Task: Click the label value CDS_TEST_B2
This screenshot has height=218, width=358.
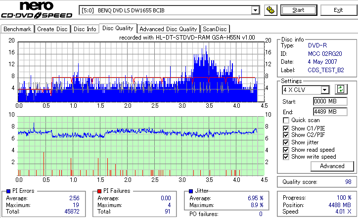Action: coord(326,70)
